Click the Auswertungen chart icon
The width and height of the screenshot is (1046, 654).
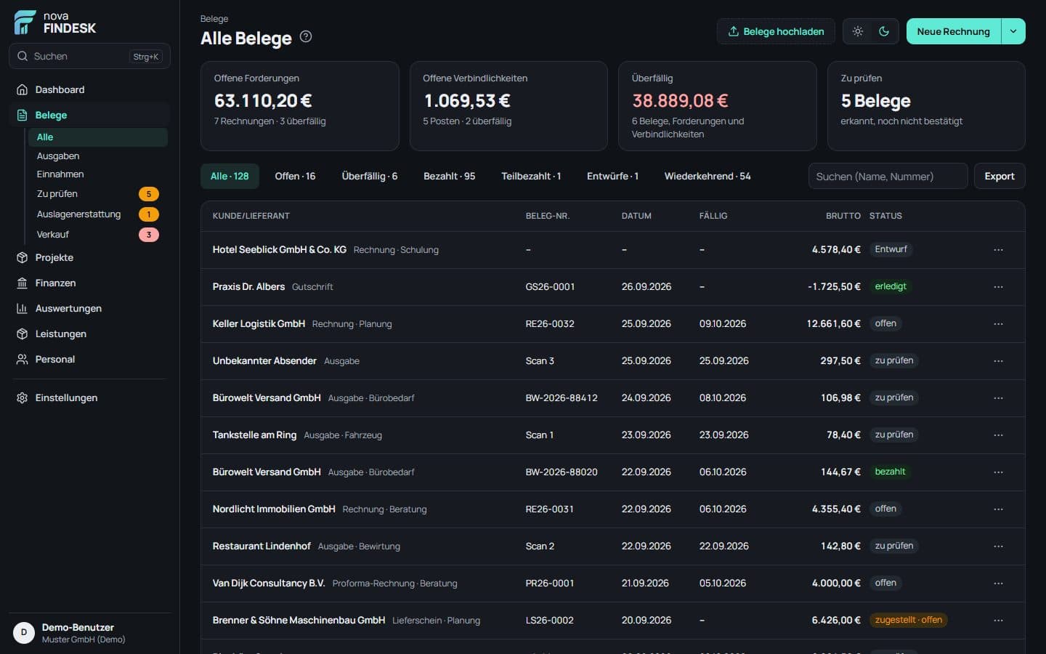pyautogui.click(x=22, y=308)
